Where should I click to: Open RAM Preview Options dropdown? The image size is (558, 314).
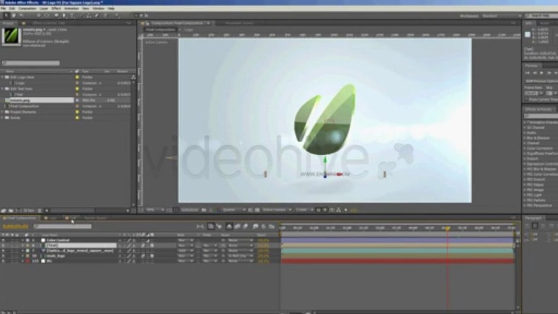click(x=541, y=81)
